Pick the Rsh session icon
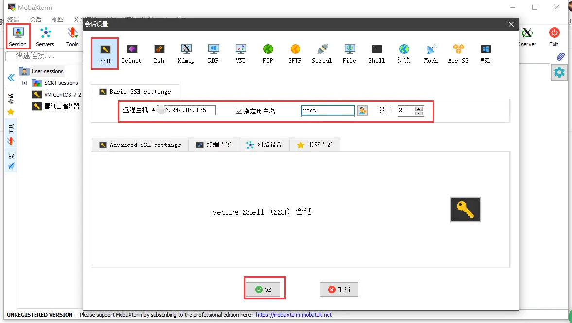Screen dimensions: 572x323 point(159,53)
